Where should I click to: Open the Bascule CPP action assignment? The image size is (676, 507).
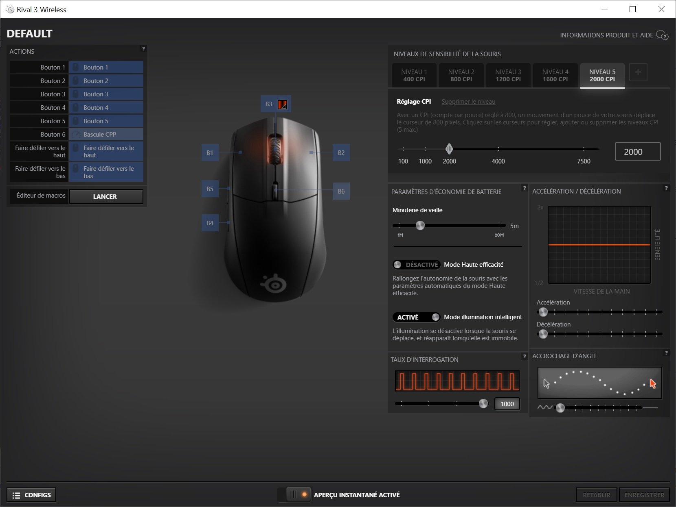tap(106, 135)
